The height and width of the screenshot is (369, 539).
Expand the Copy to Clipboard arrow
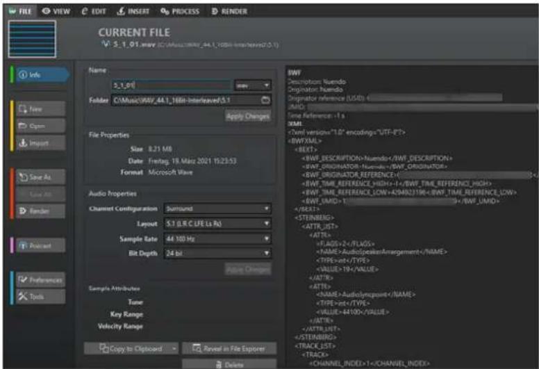(x=174, y=349)
